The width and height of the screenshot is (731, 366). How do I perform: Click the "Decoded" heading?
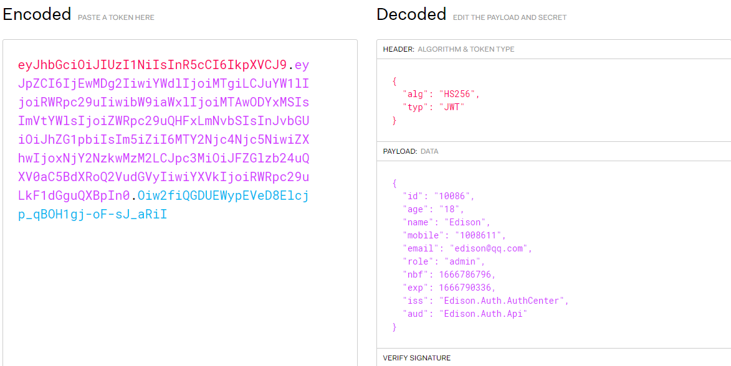[x=411, y=14]
